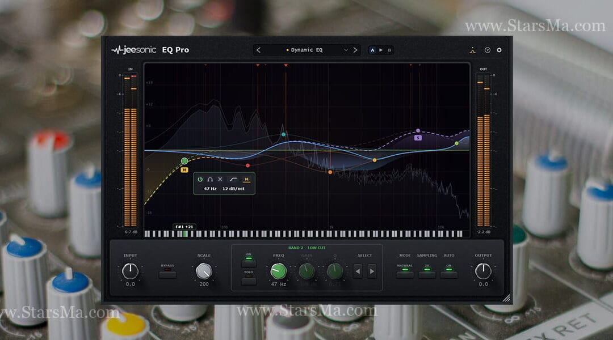Click the 47 Hz readout under the FREQ knob
The width and height of the screenshot is (613, 340).
(x=278, y=284)
